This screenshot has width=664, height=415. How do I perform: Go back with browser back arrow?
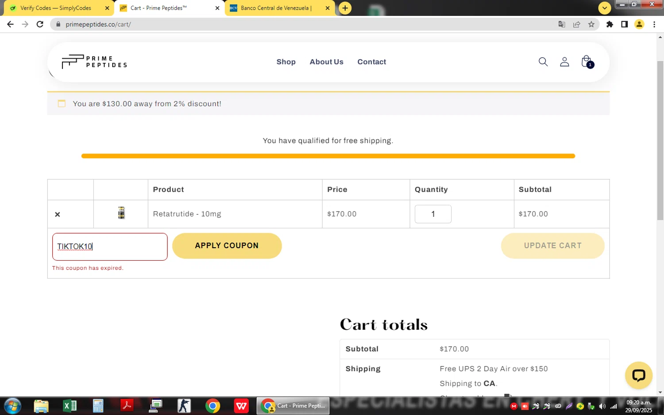[10, 24]
